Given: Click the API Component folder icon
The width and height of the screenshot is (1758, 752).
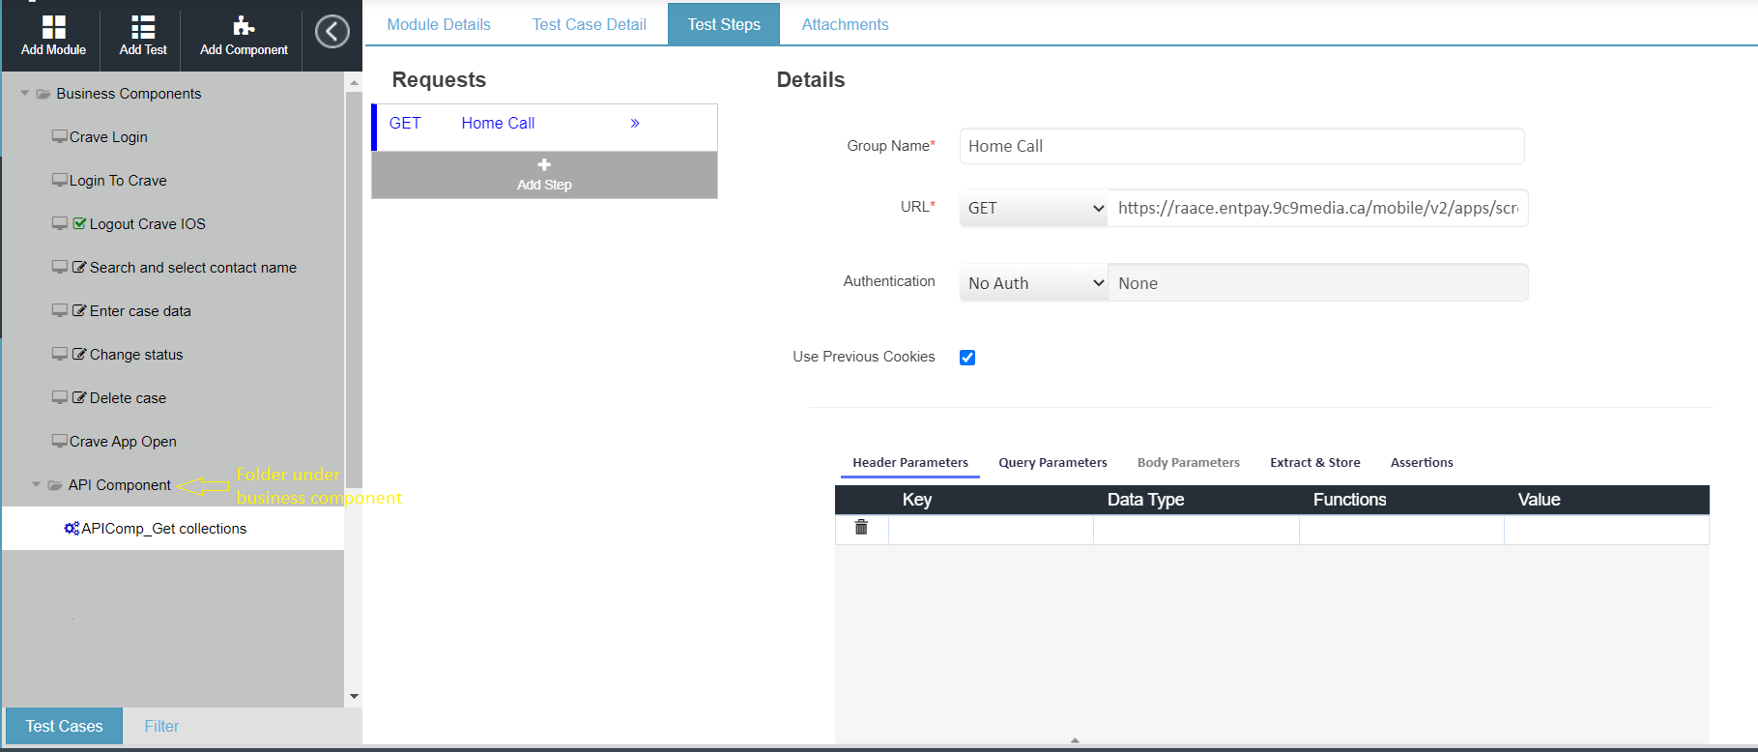Looking at the screenshot, I should click(x=55, y=485).
